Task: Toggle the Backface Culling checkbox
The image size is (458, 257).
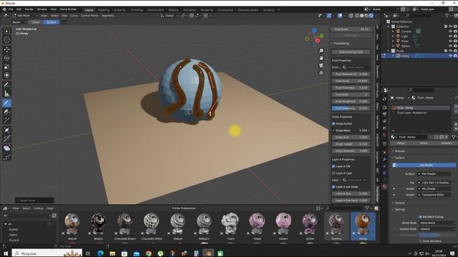Action: (420, 217)
